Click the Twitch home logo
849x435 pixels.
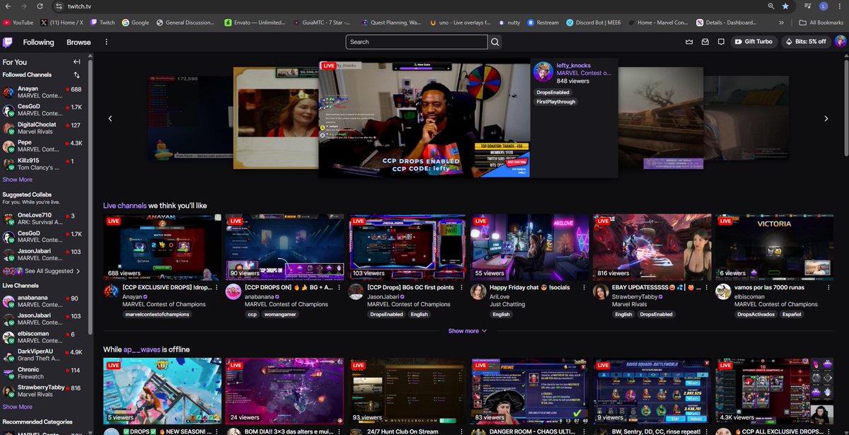tap(8, 42)
